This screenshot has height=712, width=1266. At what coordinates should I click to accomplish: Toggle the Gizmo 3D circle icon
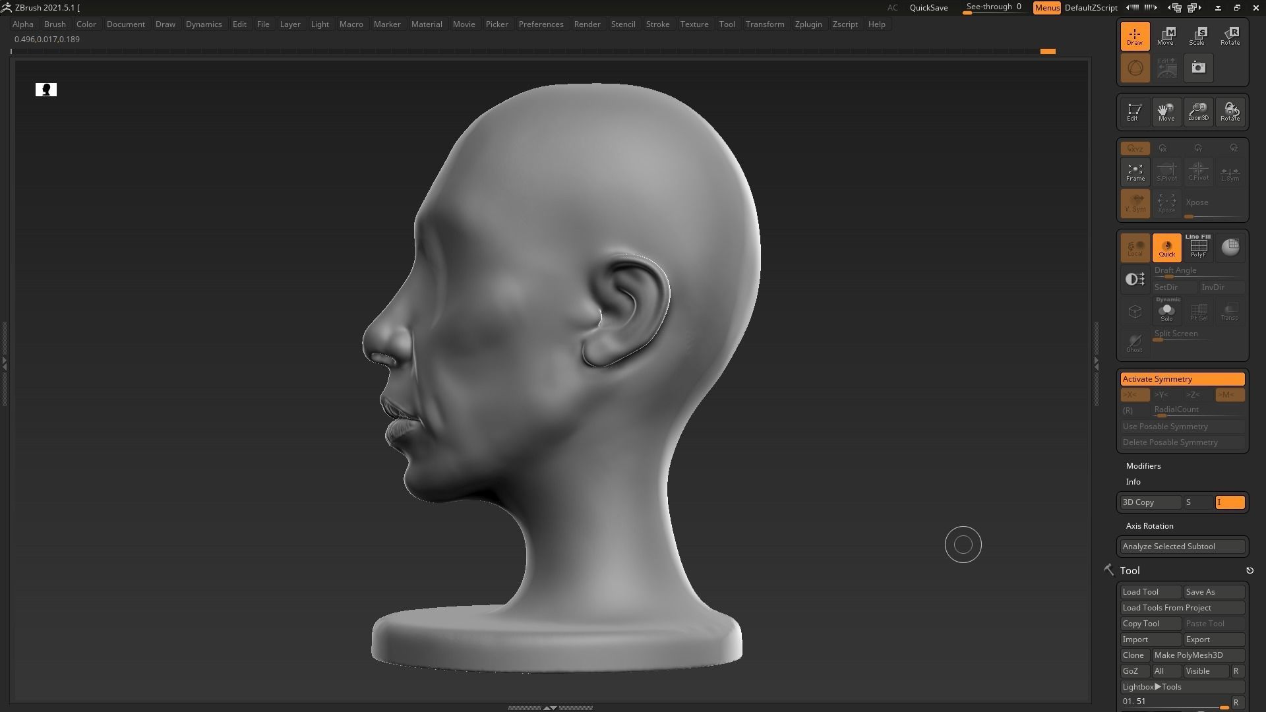tap(1135, 68)
